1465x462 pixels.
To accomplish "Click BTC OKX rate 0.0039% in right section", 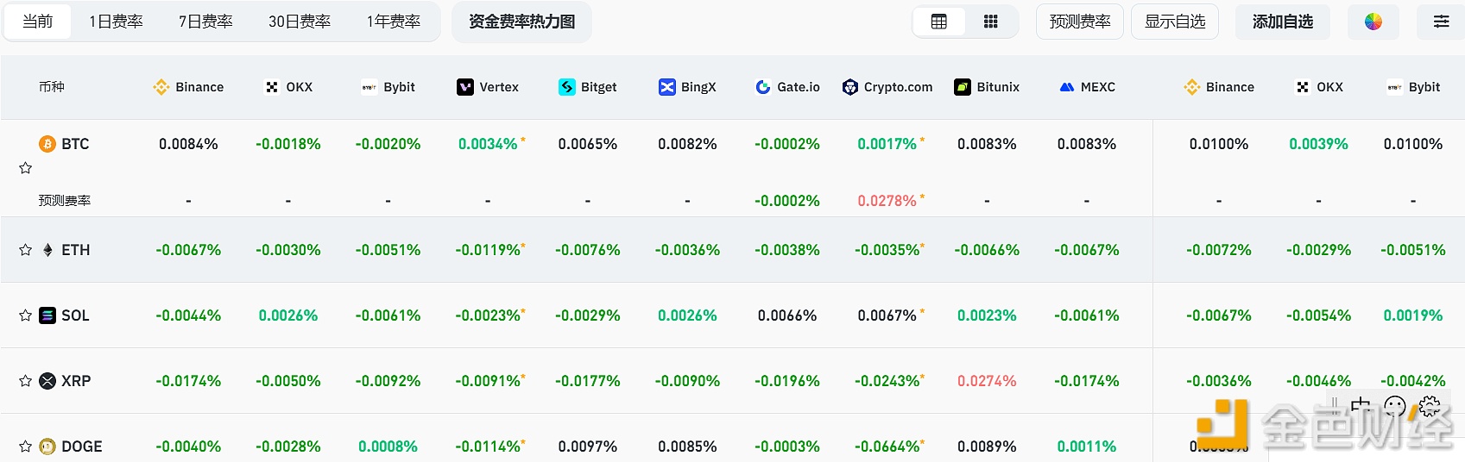I will coord(1318,144).
